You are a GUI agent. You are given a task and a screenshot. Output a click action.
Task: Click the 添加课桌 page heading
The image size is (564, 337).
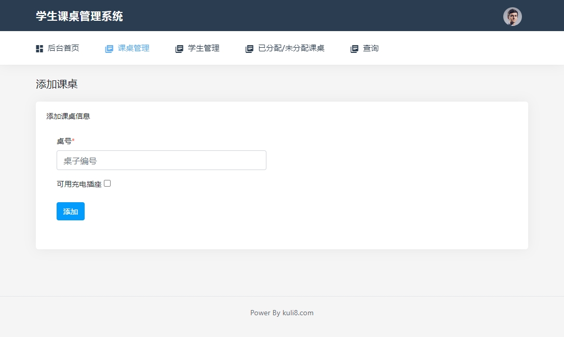pyautogui.click(x=57, y=84)
